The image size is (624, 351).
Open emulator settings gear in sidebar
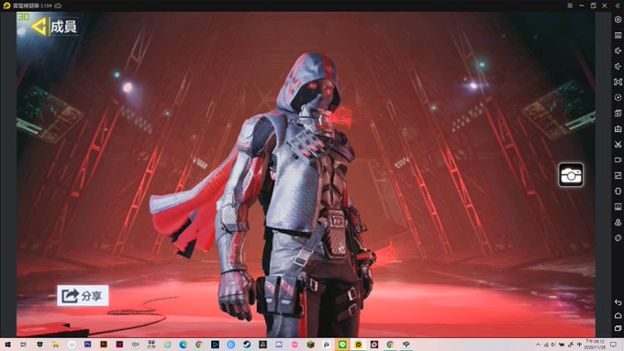pyautogui.click(x=618, y=19)
